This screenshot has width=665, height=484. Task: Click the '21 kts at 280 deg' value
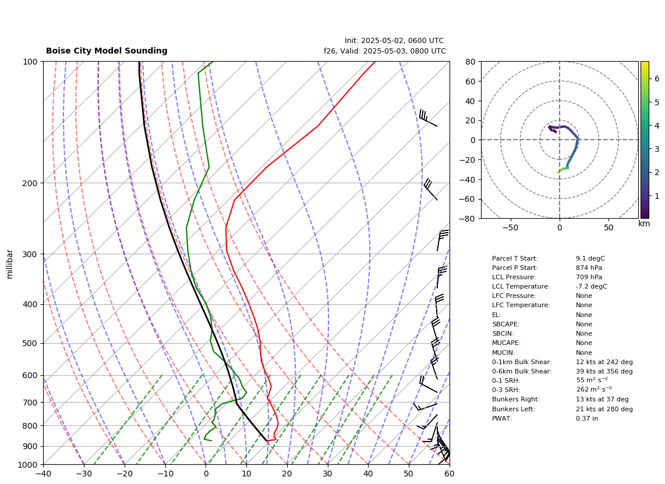pos(604,409)
